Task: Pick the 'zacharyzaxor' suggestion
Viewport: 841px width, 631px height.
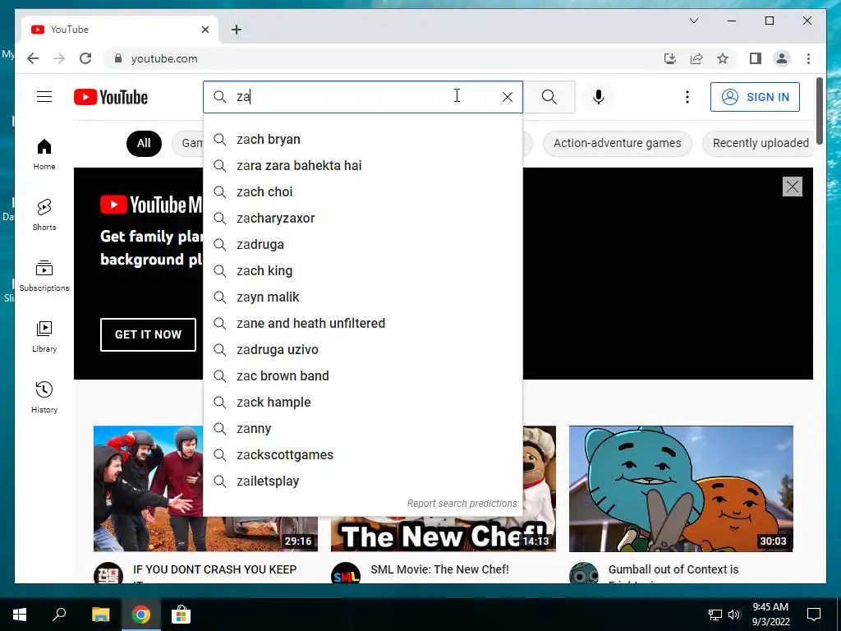Action: pos(363,219)
